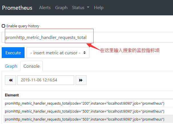The image size is (173, 124).
Task: Click the Element column header
Action: tap(12, 95)
